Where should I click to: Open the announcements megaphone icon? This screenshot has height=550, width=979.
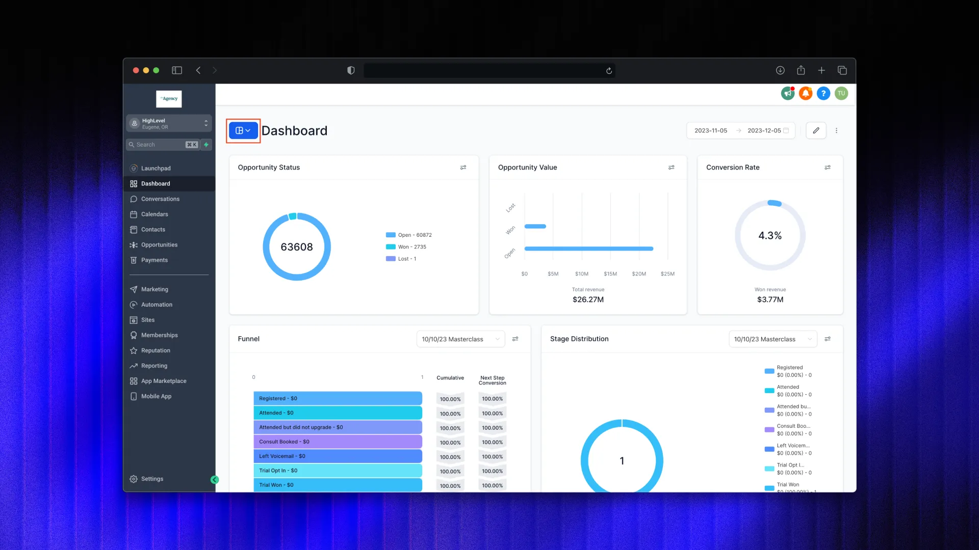(787, 94)
